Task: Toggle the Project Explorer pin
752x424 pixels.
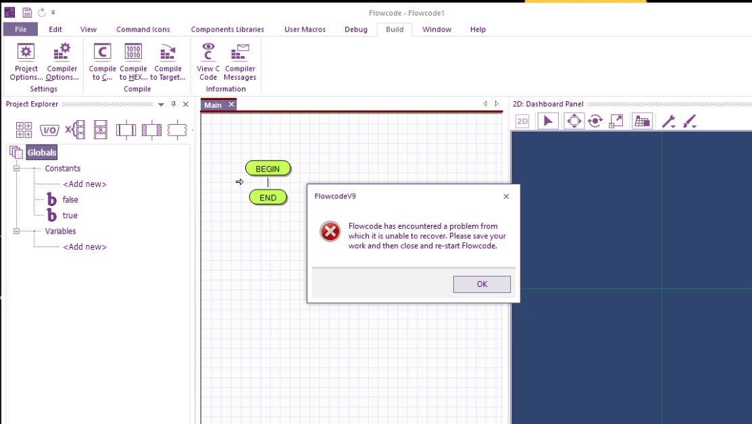Action: click(x=174, y=104)
